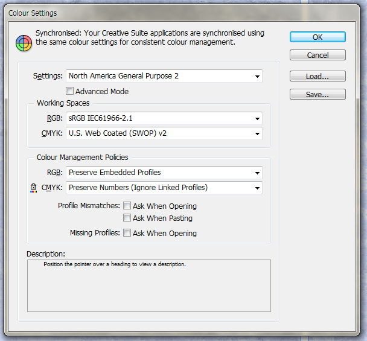Tick Profile Mismatches Ask When Opening
The height and width of the screenshot is (341, 367).
click(x=127, y=206)
